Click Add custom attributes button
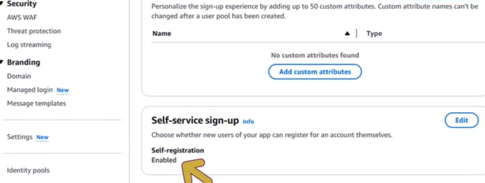485x183 pixels. (x=315, y=72)
